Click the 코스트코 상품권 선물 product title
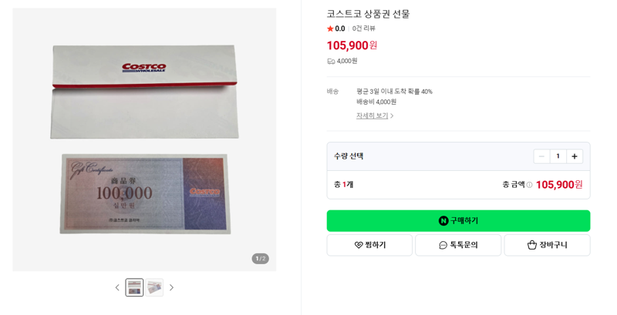Image resolution: width=617 pixels, height=315 pixels. 369,14
